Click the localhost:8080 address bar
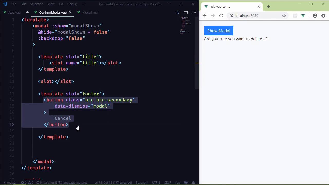Viewport: 329px width, 185px height. pos(257,16)
